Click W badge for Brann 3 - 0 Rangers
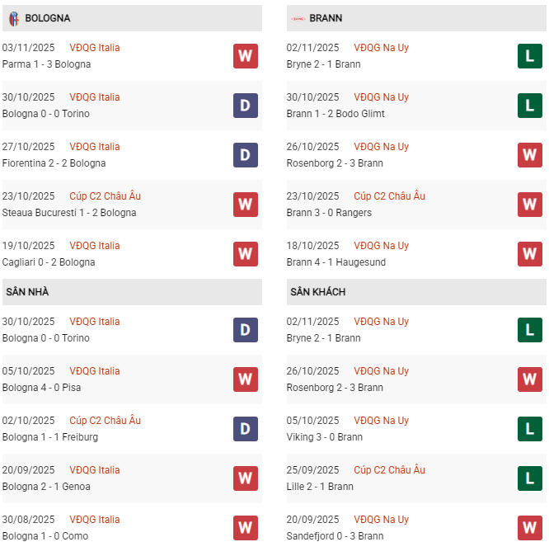 pyautogui.click(x=529, y=205)
